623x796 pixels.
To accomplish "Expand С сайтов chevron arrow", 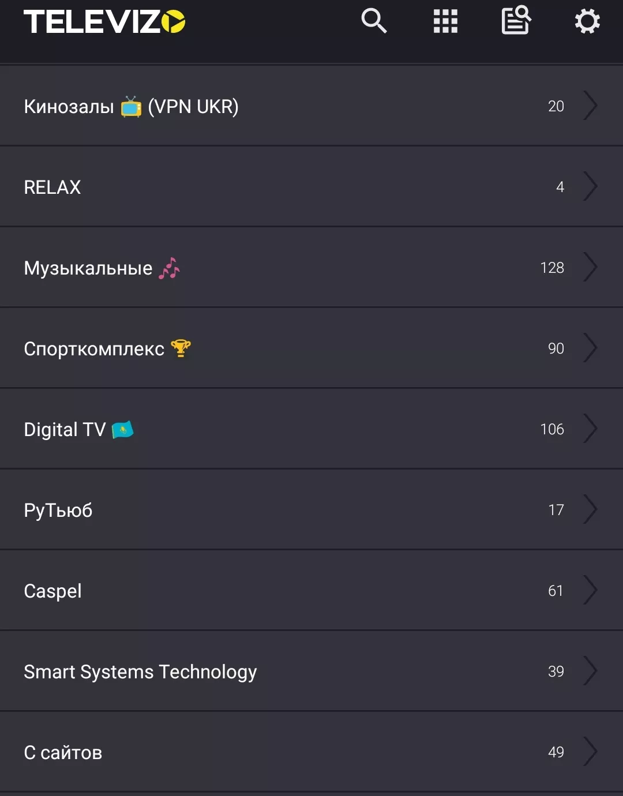I will tap(590, 752).
